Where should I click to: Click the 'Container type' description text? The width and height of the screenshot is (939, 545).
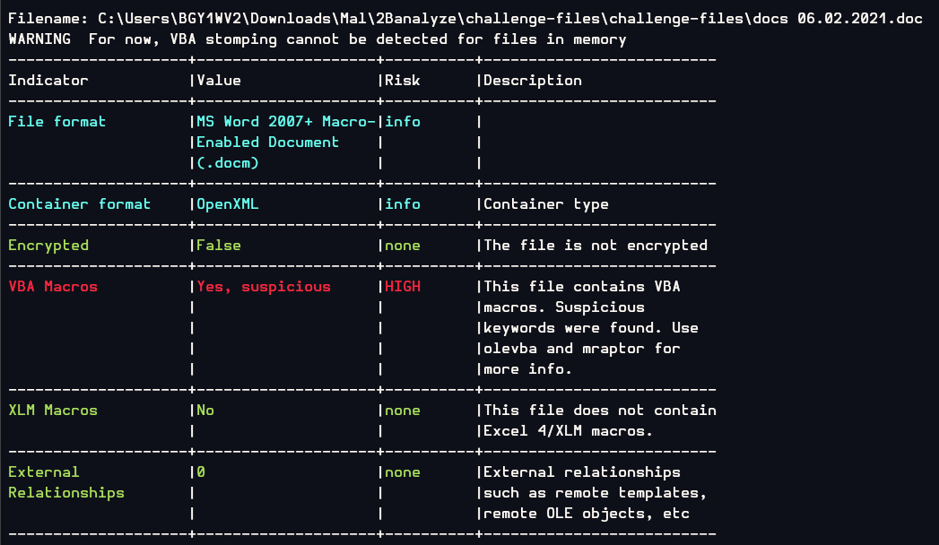pyautogui.click(x=546, y=204)
